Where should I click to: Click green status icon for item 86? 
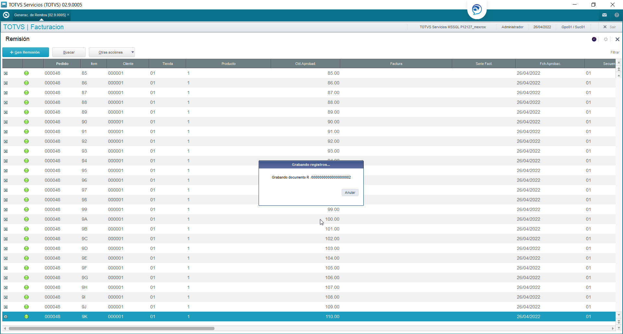coord(26,83)
